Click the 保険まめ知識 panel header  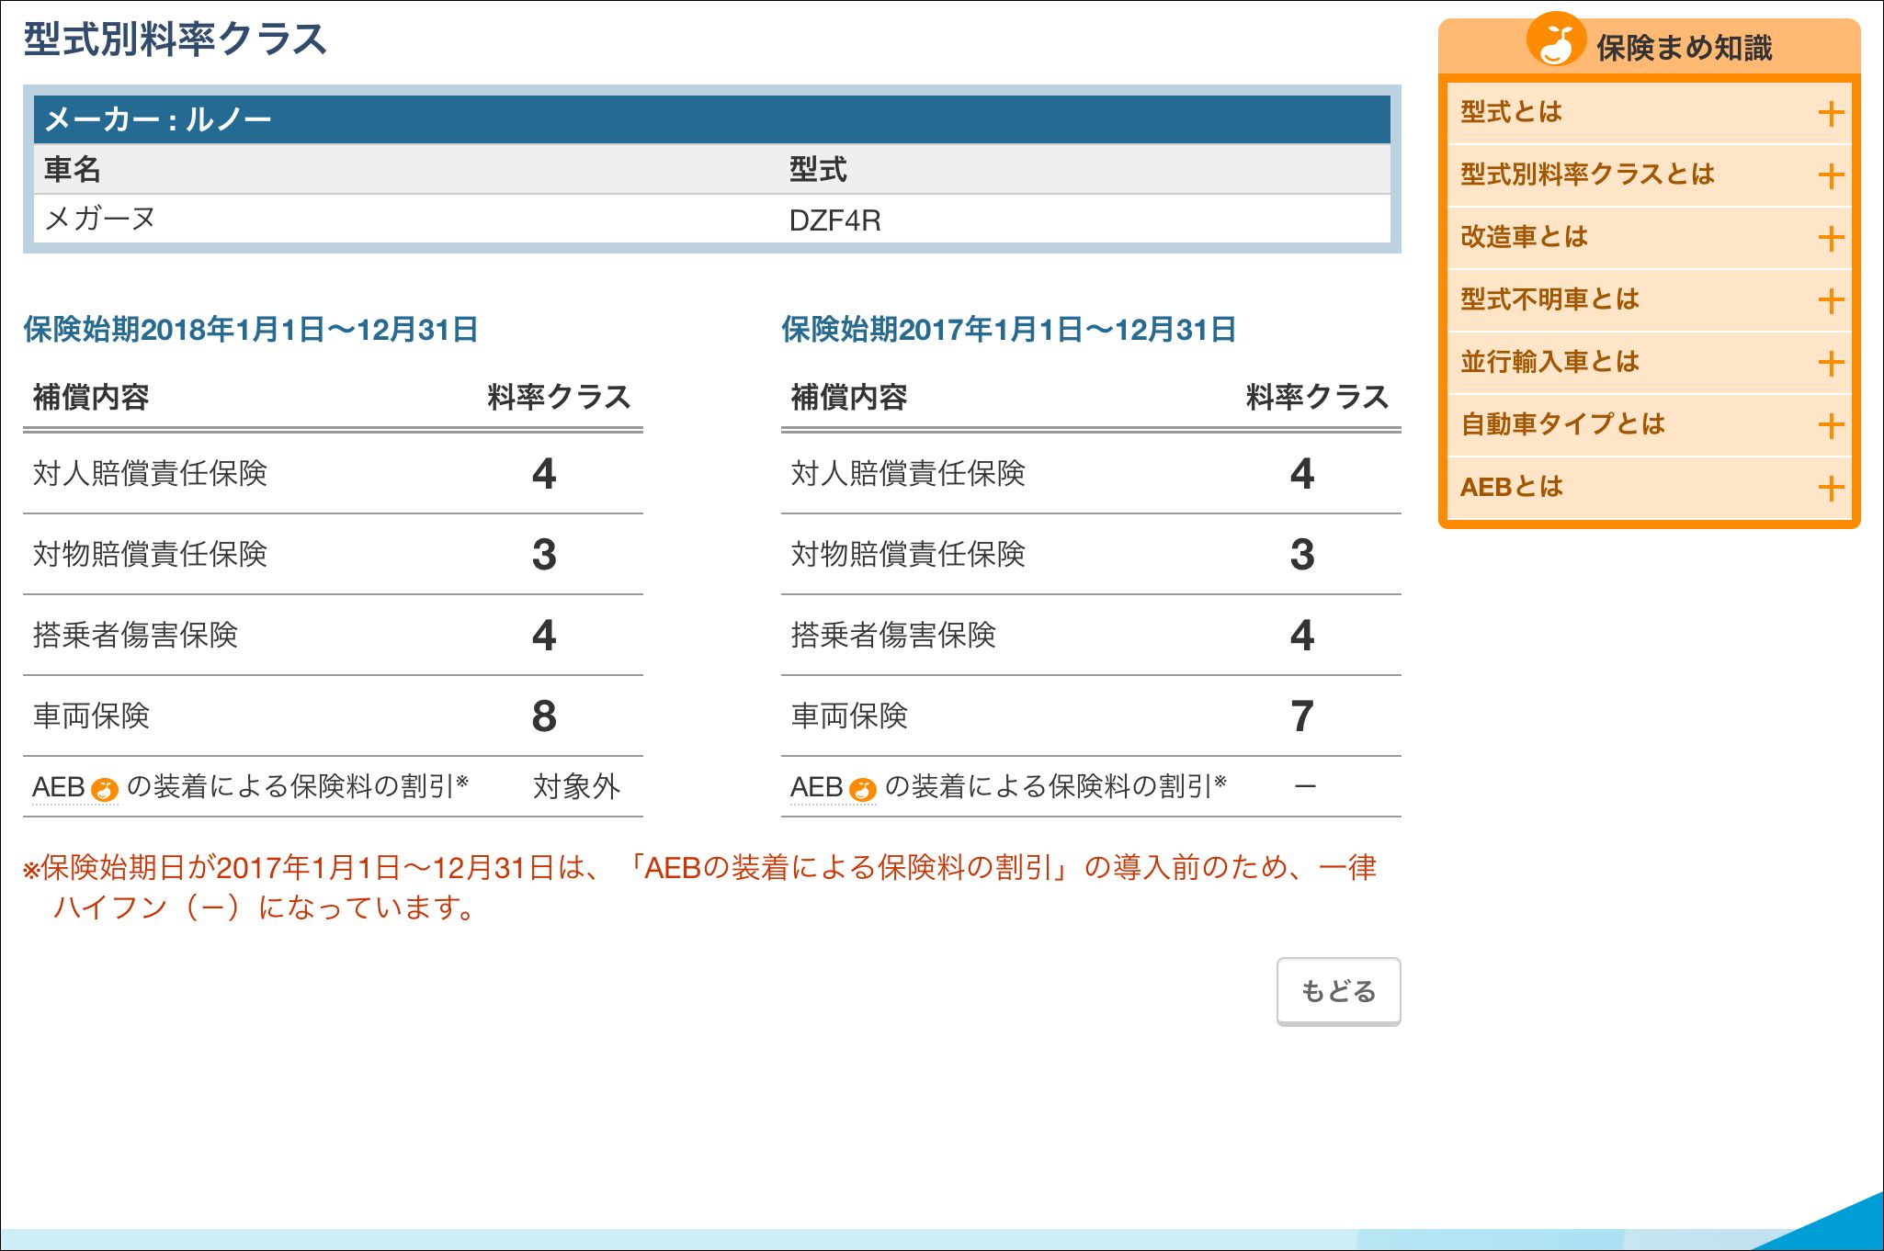coord(1650,46)
